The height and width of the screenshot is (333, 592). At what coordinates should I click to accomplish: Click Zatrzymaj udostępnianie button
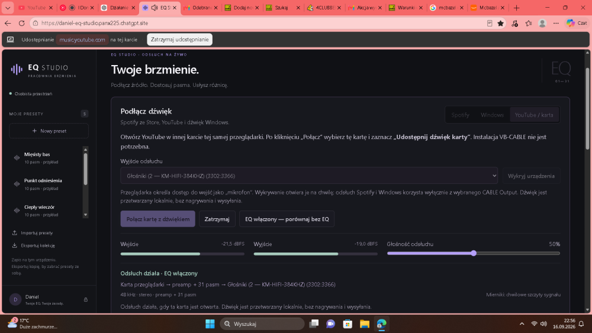tap(180, 39)
